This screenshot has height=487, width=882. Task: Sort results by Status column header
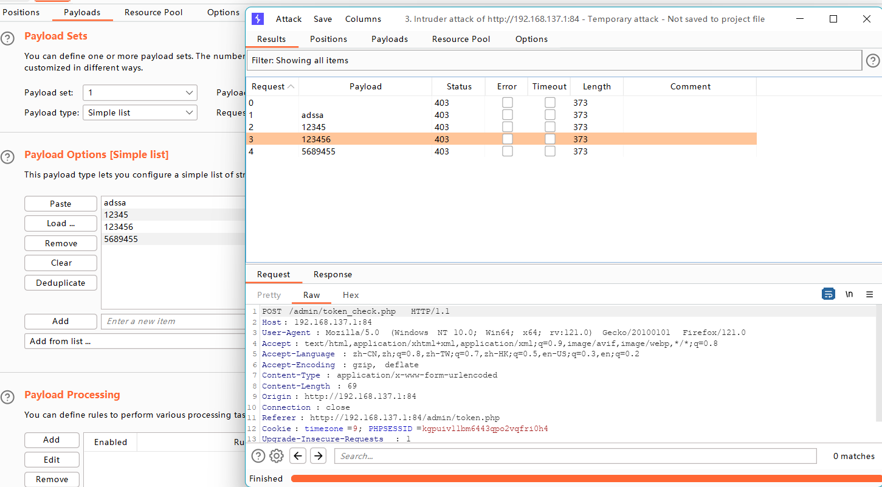pyautogui.click(x=459, y=86)
